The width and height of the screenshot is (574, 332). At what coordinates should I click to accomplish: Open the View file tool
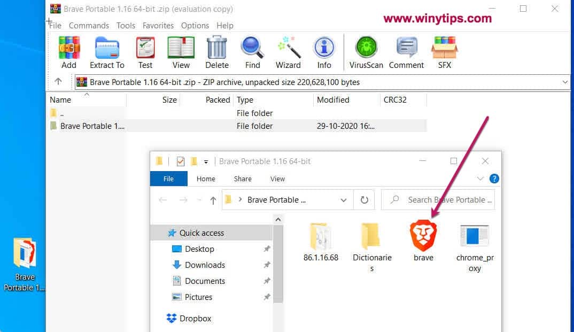click(x=181, y=52)
